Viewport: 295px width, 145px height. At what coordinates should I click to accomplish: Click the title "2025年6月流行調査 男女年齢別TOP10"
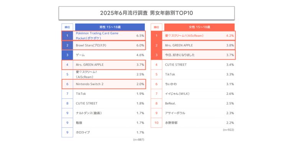[x=146, y=13]
